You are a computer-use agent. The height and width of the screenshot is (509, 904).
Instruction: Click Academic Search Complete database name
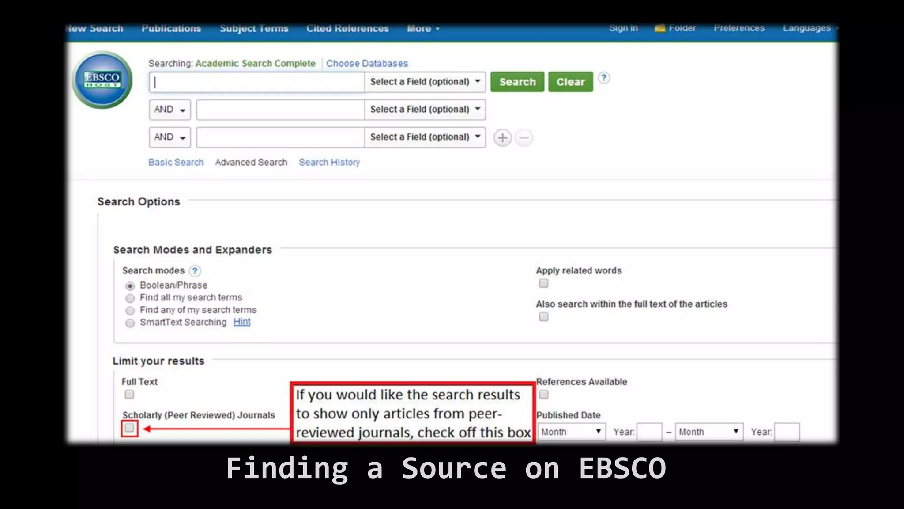point(256,64)
